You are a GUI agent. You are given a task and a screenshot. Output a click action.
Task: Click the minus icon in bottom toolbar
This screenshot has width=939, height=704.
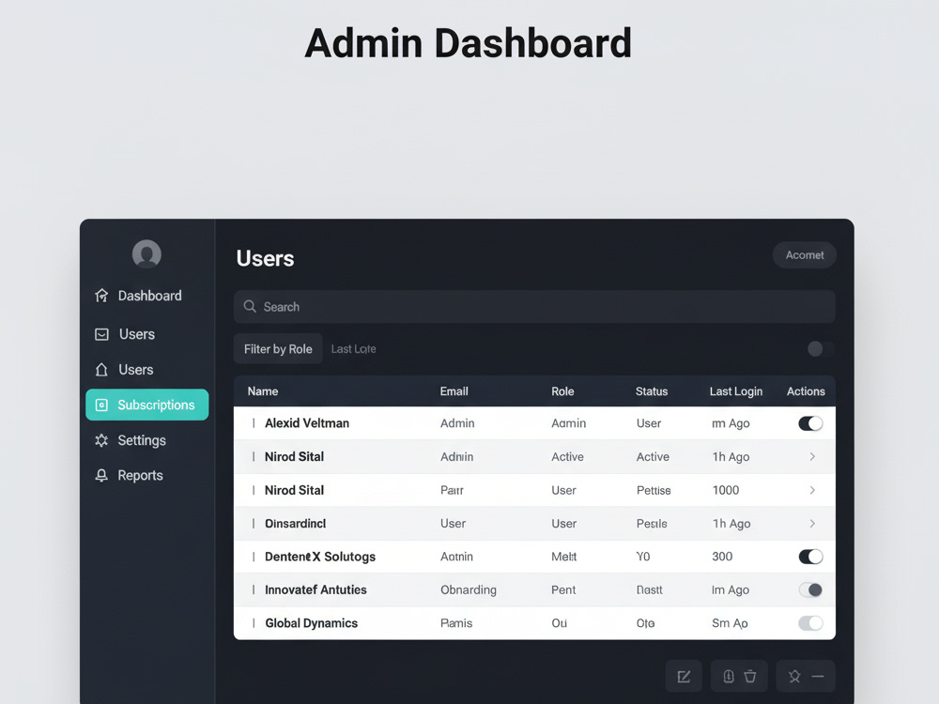[x=818, y=676]
